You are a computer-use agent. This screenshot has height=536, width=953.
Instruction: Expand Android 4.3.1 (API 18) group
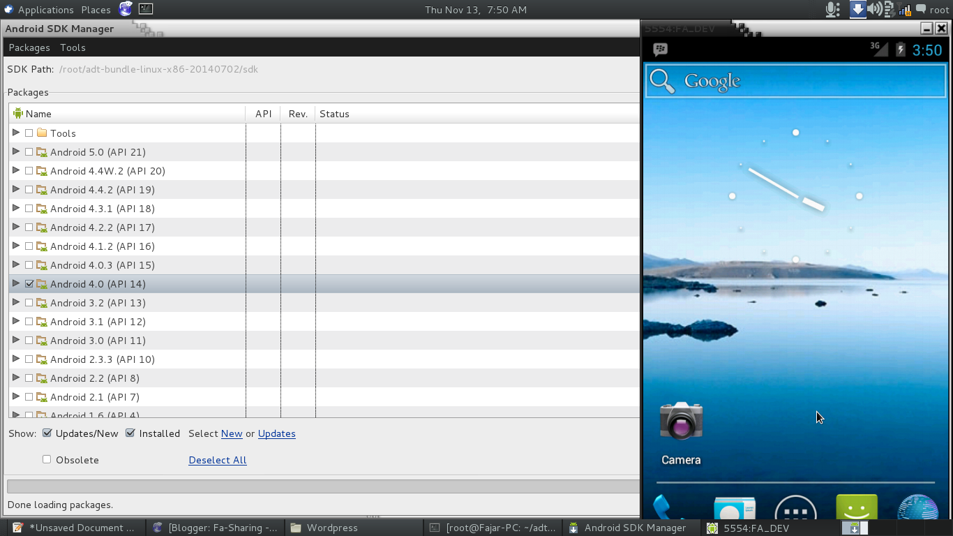click(16, 207)
